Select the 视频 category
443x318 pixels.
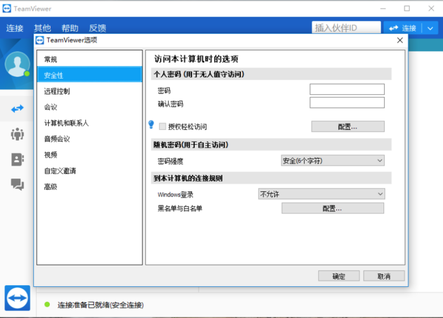coord(90,155)
